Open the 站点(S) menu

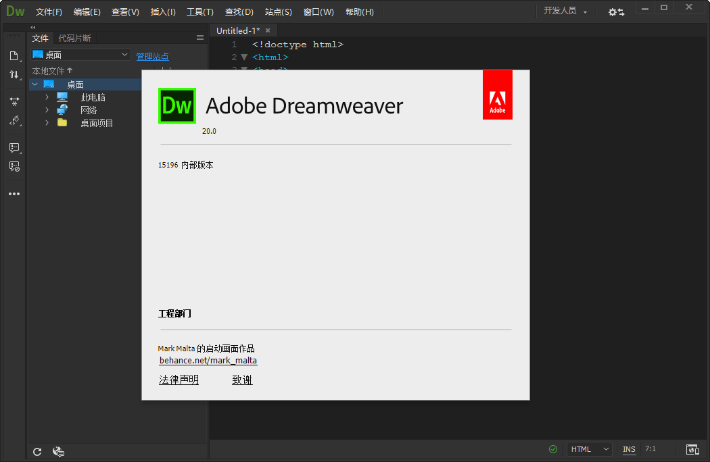click(x=278, y=11)
